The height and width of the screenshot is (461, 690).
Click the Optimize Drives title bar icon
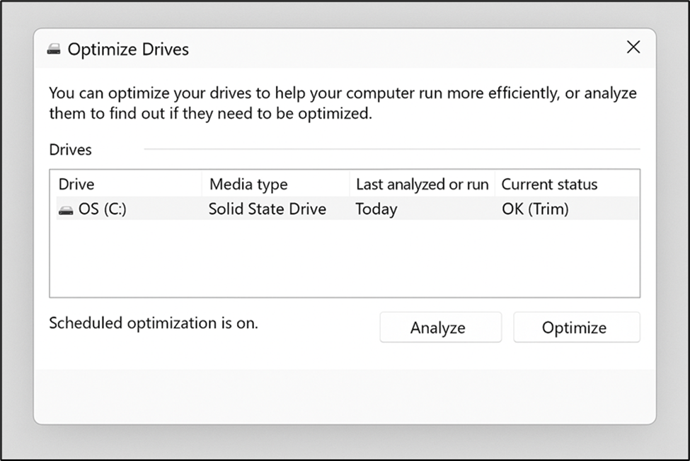tap(54, 49)
